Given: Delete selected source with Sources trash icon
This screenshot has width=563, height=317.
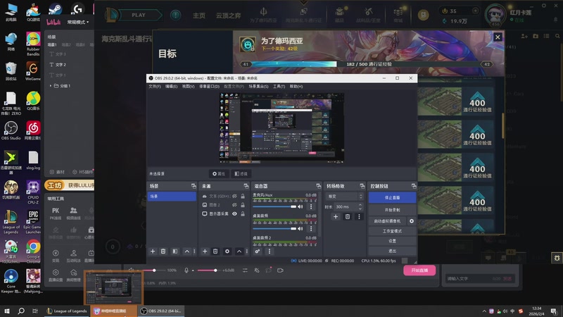Looking at the screenshot, I should pos(215,251).
